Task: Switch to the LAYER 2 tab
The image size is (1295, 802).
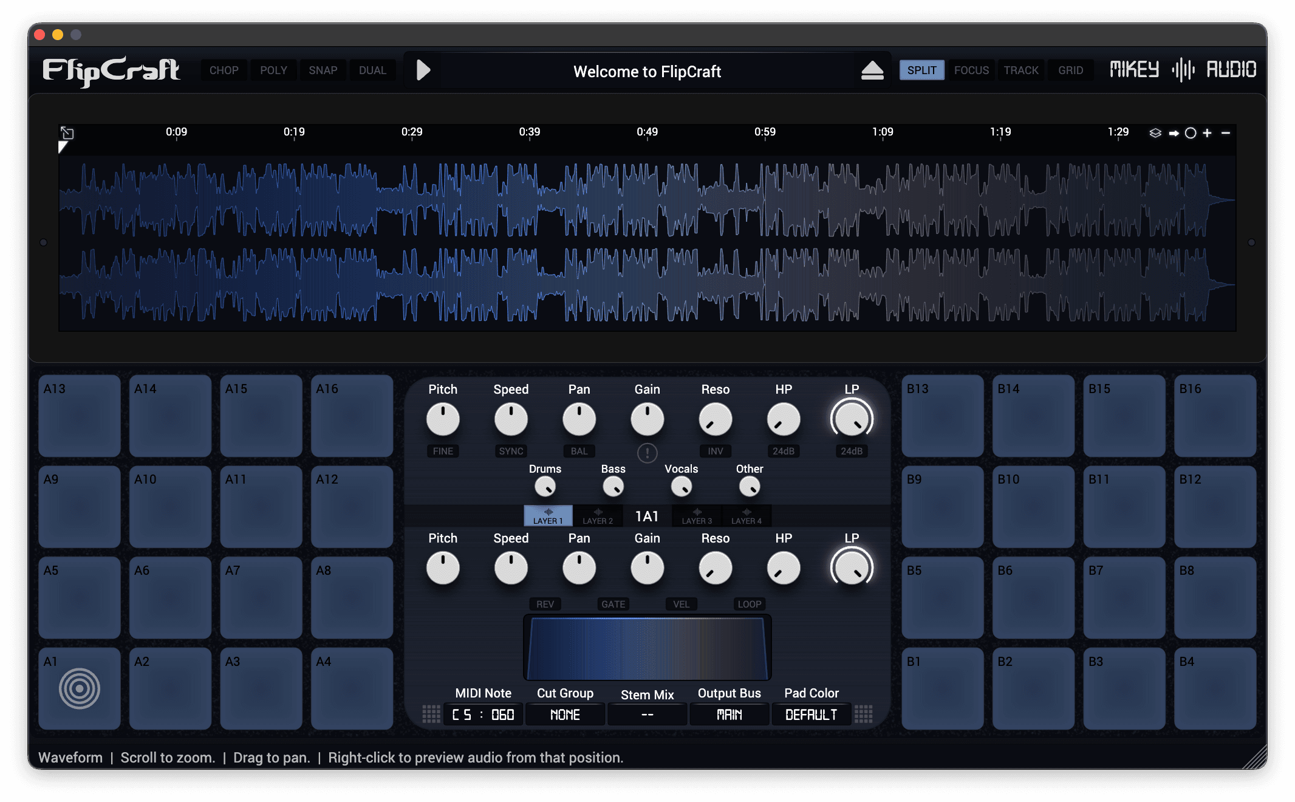Action: click(598, 516)
